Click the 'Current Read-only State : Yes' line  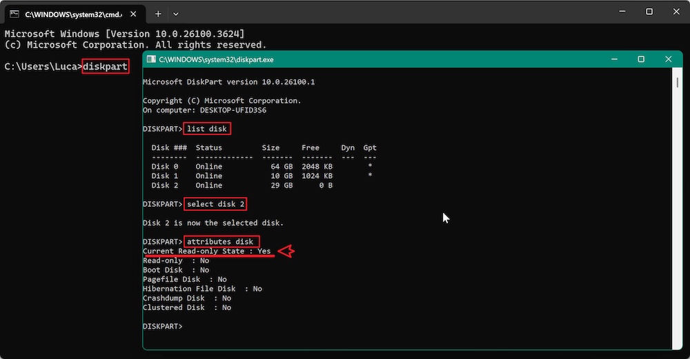(x=207, y=252)
